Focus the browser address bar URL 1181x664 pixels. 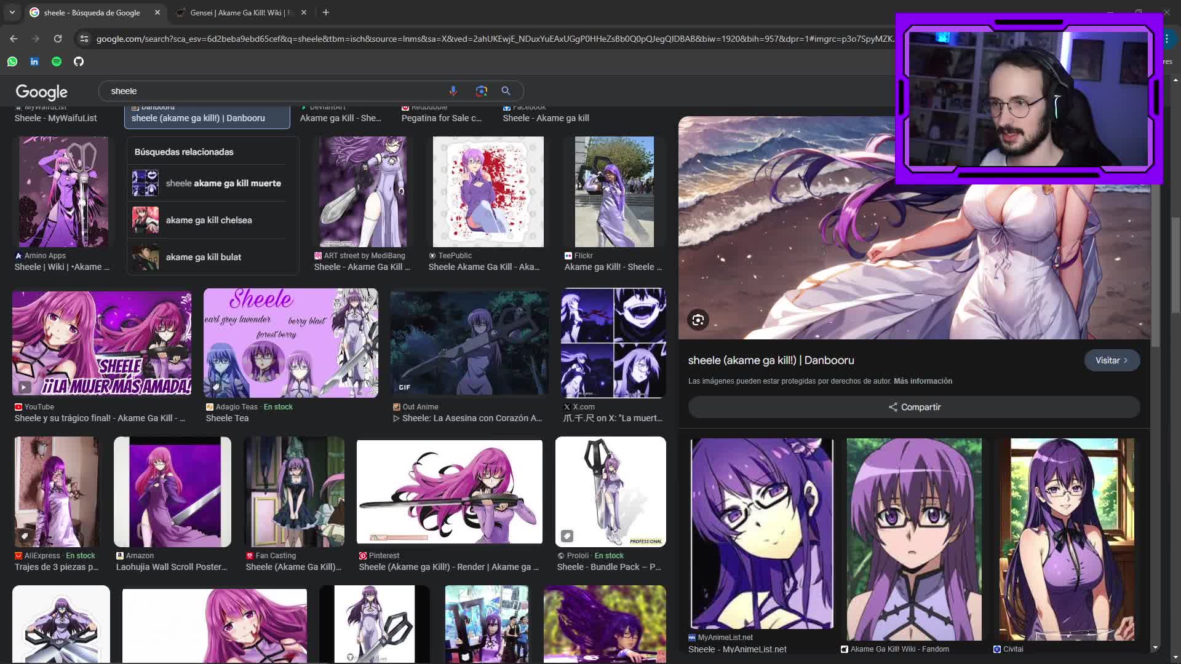tap(495, 39)
